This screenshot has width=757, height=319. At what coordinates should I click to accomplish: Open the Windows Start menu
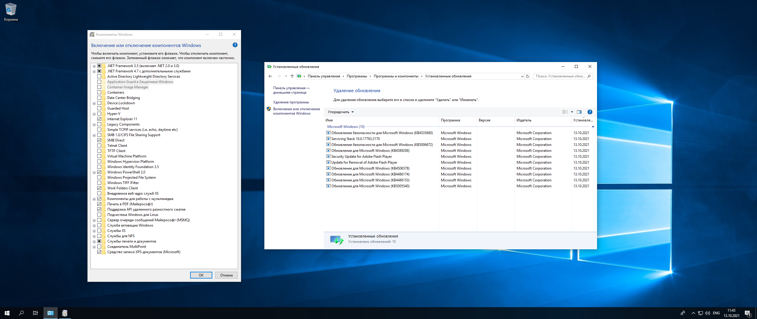(x=7, y=313)
